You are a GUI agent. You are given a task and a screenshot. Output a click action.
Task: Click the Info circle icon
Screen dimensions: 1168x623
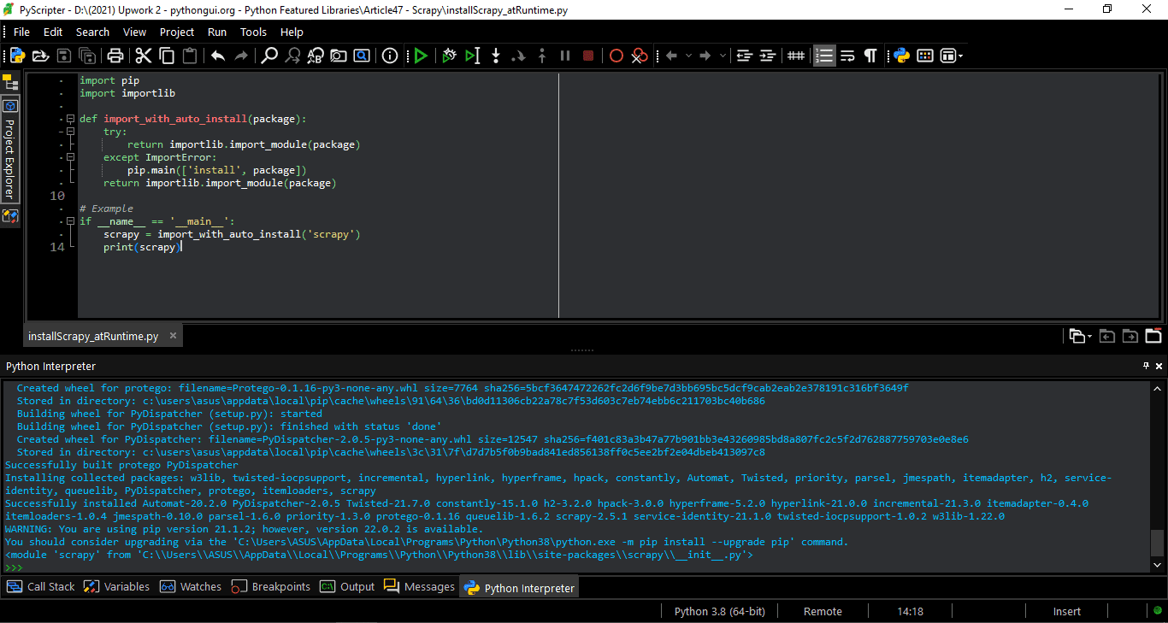tap(390, 56)
